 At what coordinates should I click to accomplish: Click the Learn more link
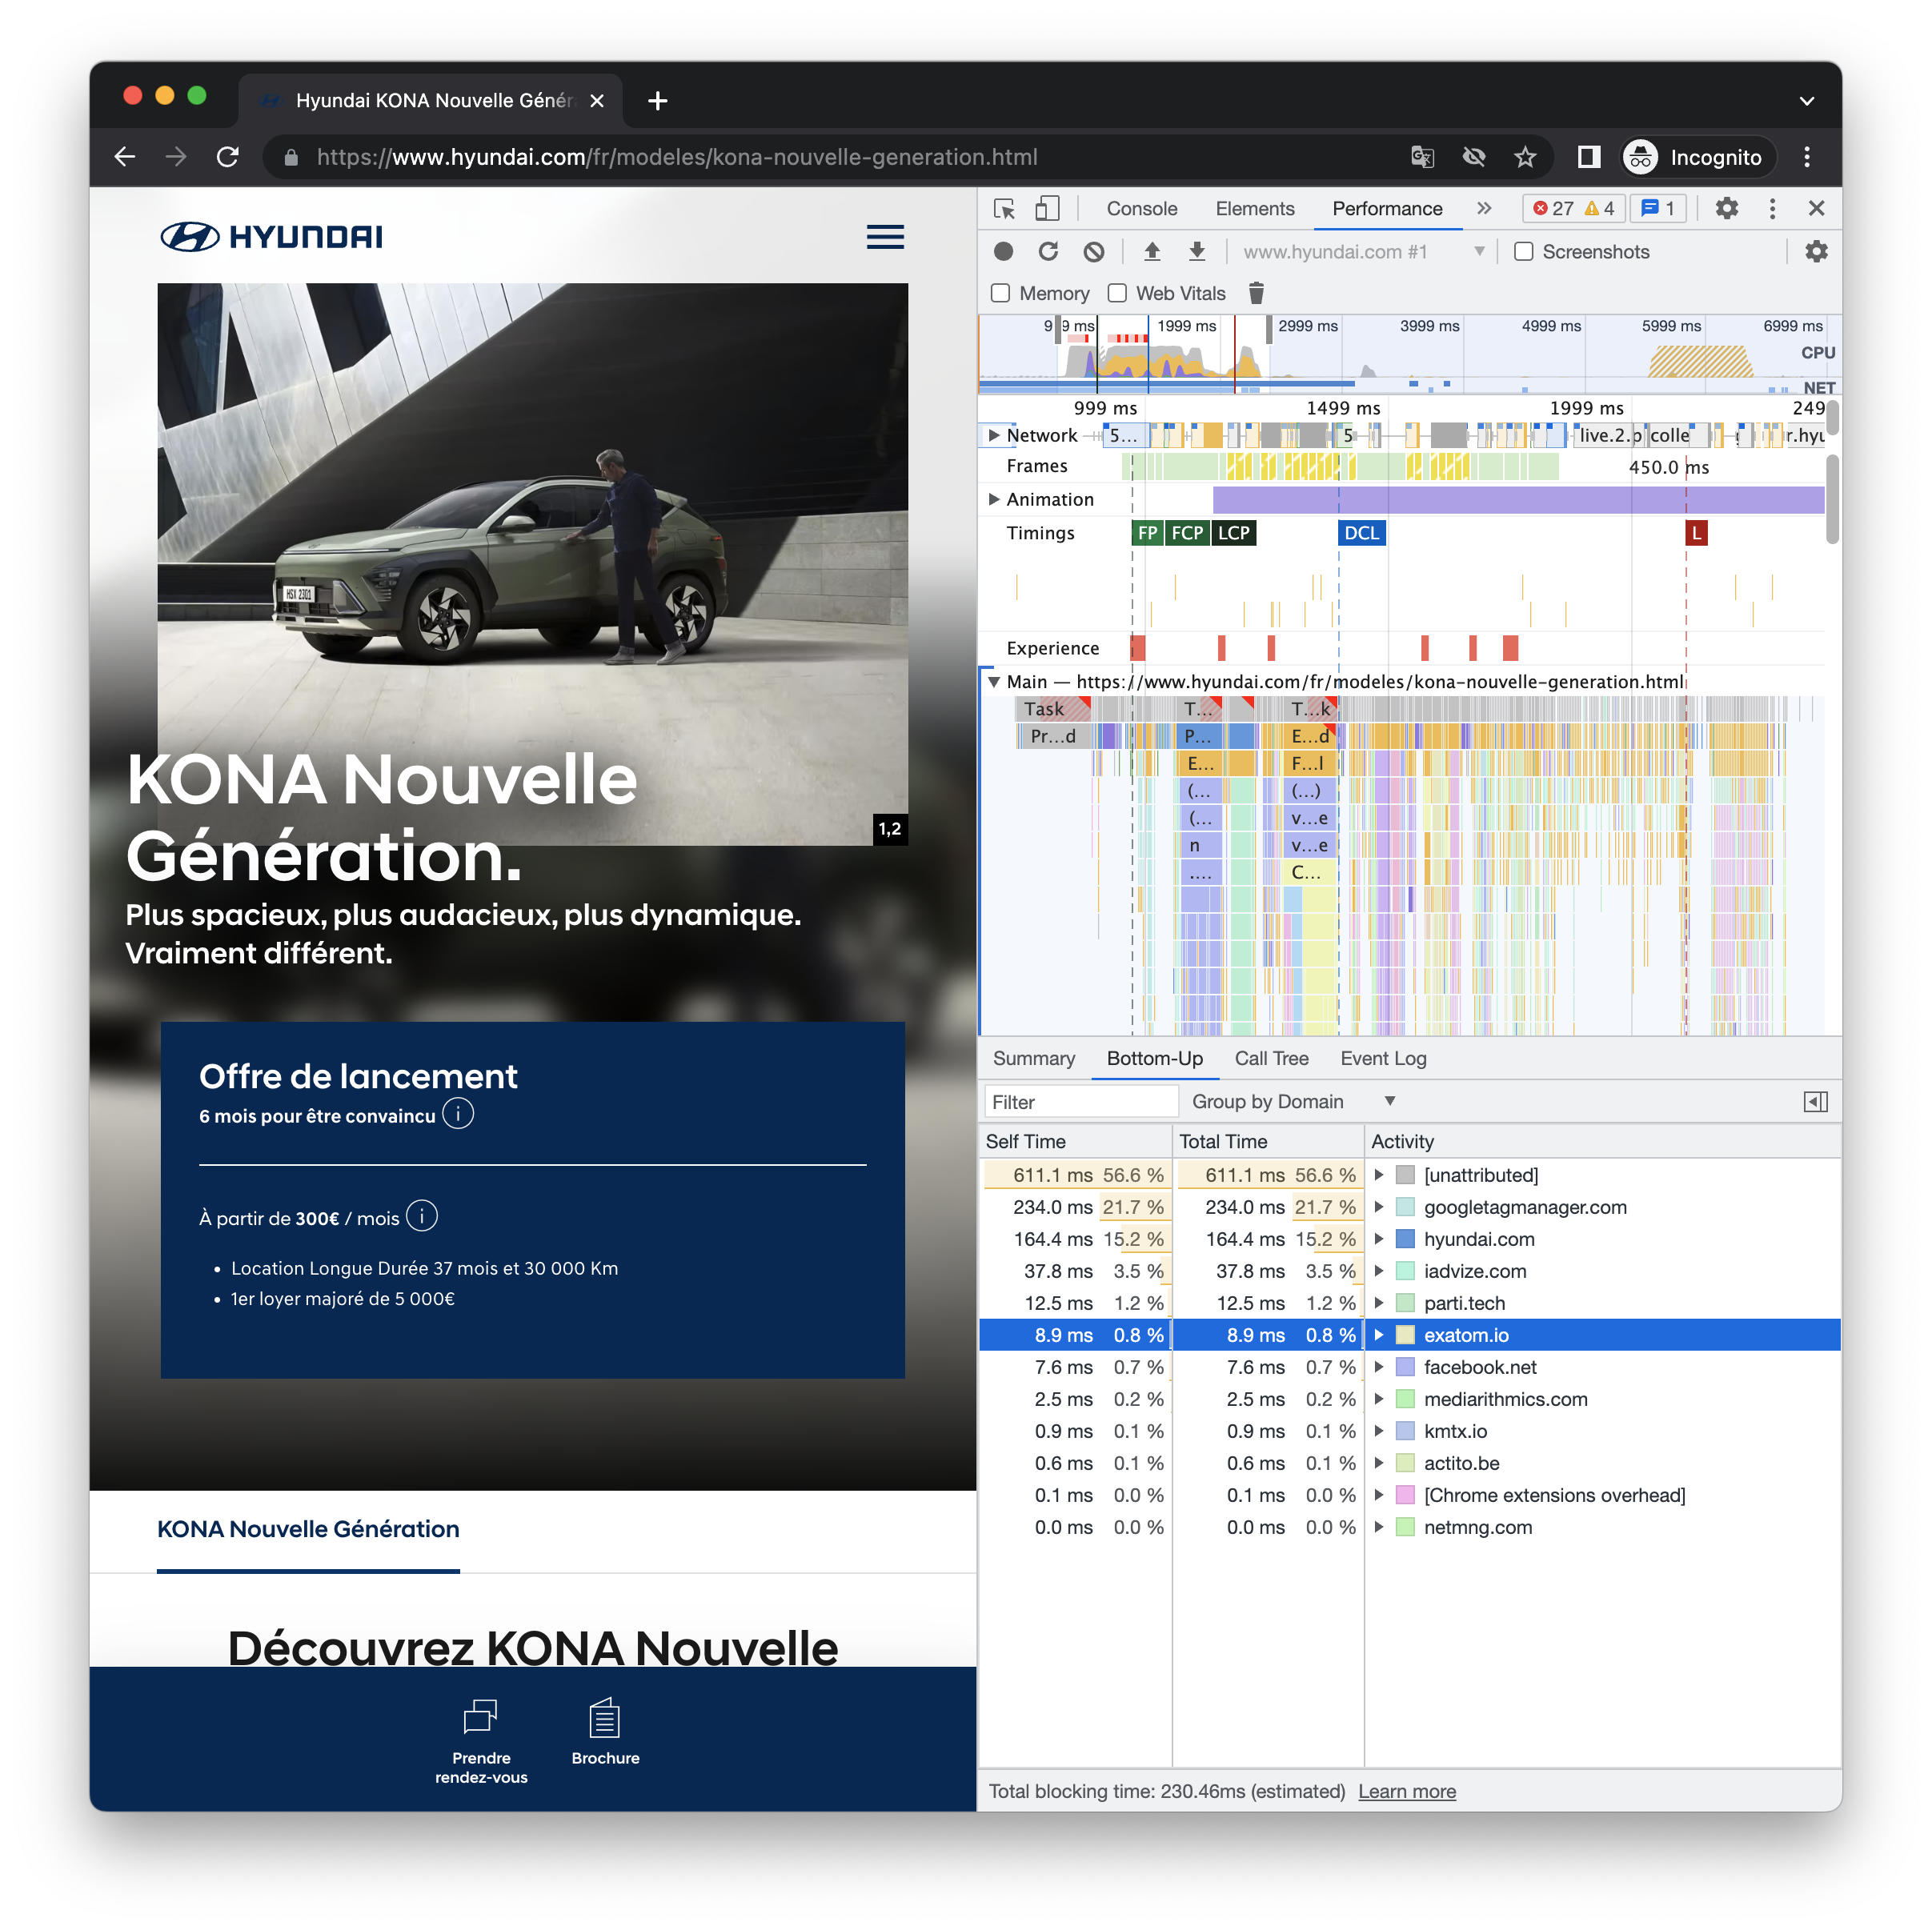point(1406,1791)
